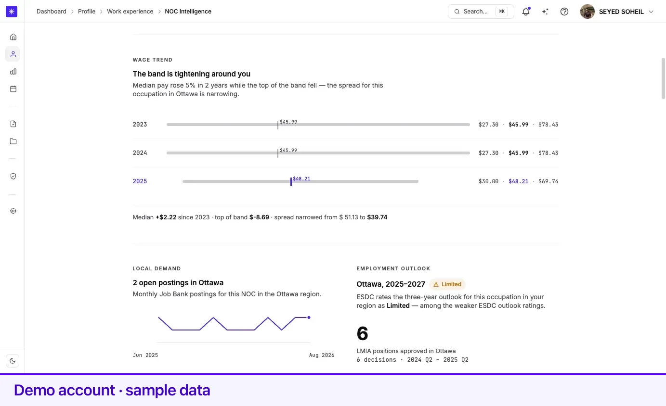Open the shield check icon in sidebar
This screenshot has height=406, width=666.
coord(13,177)
